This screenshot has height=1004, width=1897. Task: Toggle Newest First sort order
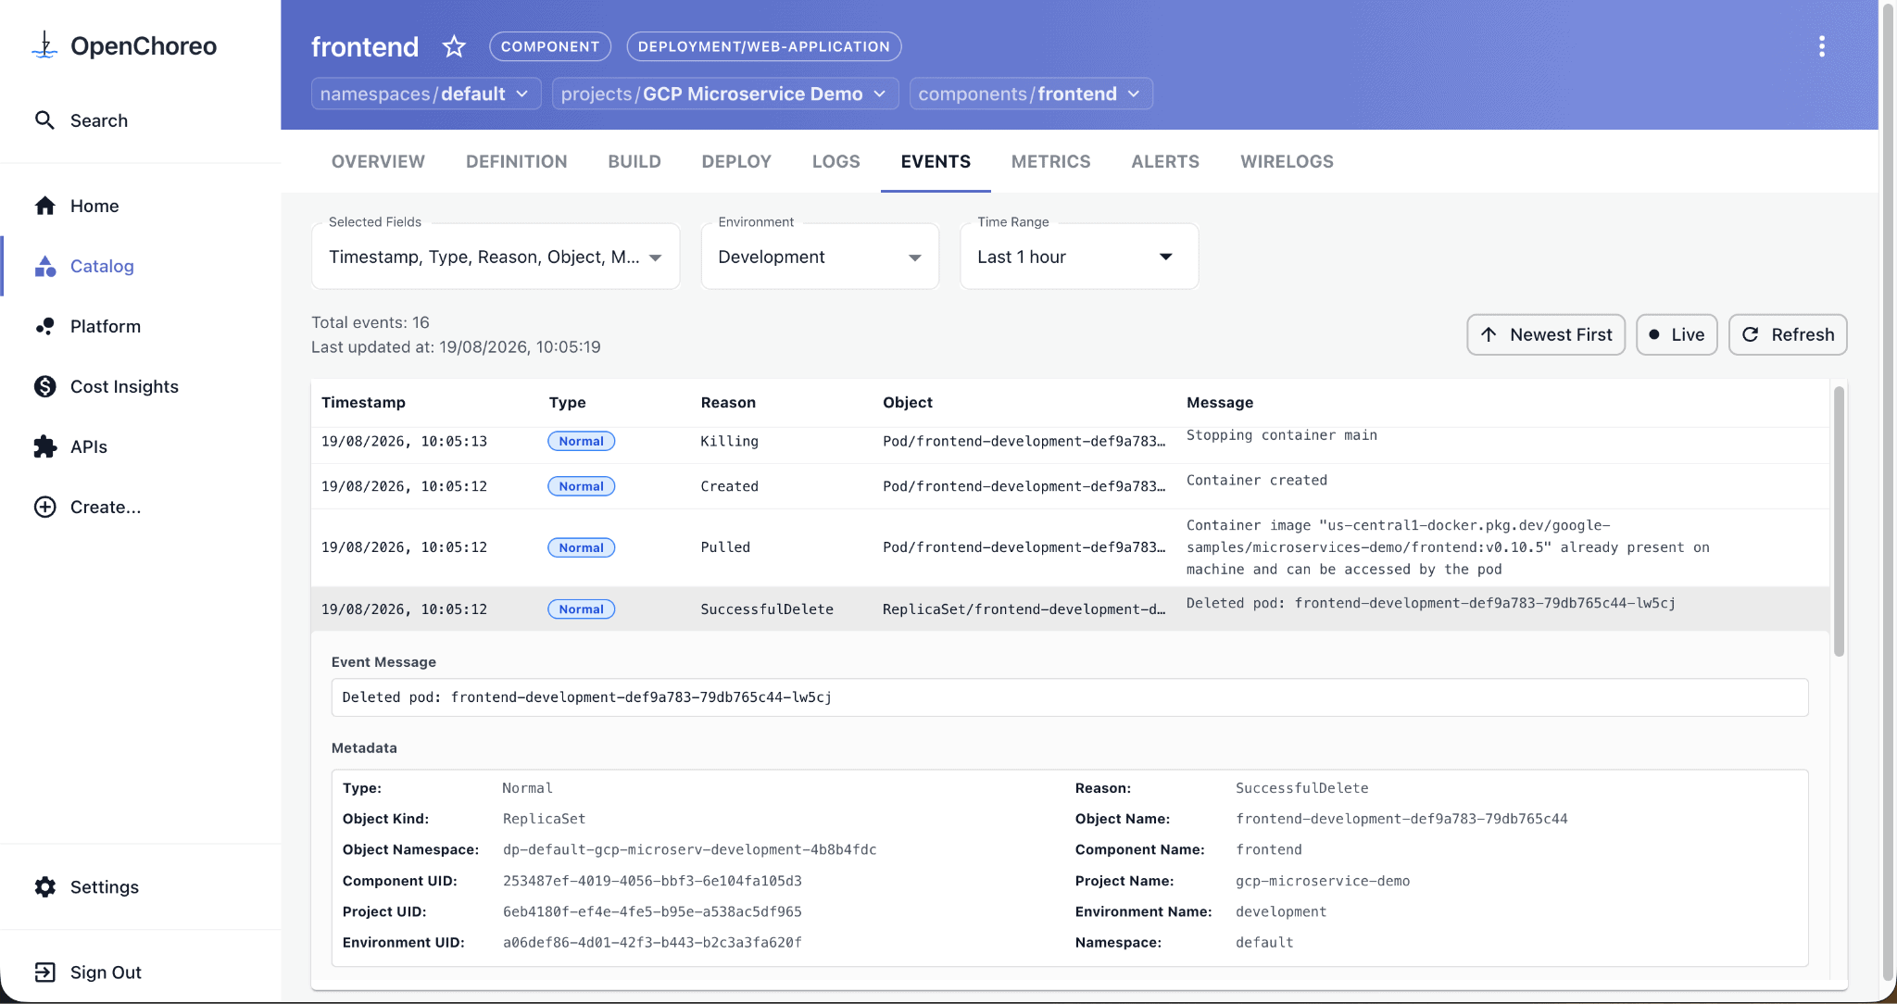(1546, 334)
